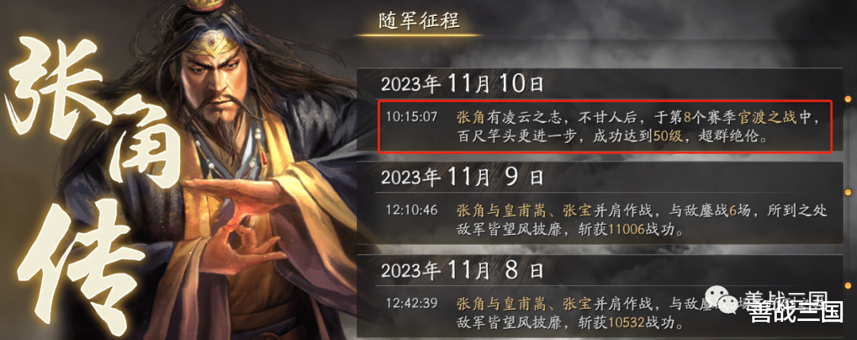Select the 12:42:39 timestamp

[x=411, y=303]
